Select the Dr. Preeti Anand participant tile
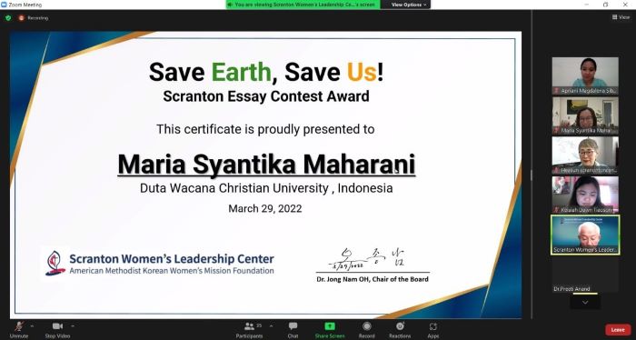 [585, 275]
